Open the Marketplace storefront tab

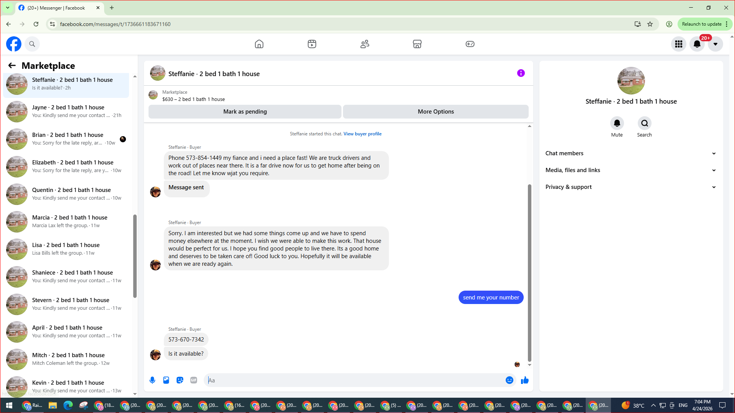pyautogui.click(x=417, y=44)
